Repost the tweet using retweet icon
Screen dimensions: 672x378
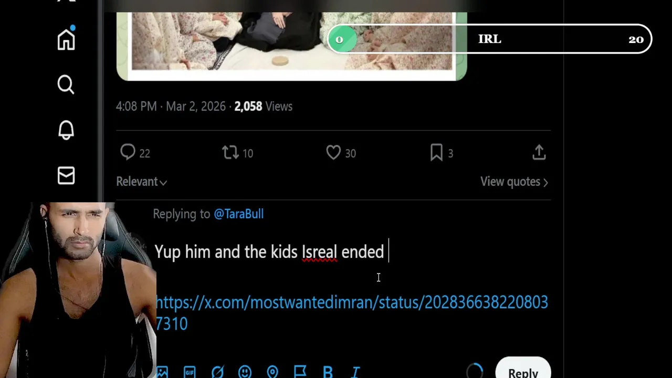(230, 152)
